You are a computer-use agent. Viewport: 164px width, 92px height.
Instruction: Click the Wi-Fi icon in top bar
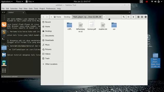pyautogui.click(x=152, y=2)
